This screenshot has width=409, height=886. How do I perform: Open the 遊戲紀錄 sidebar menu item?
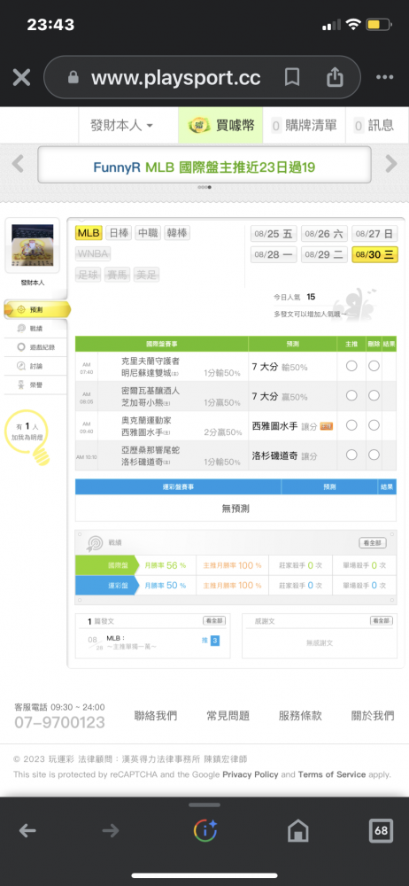pos(35,347)
